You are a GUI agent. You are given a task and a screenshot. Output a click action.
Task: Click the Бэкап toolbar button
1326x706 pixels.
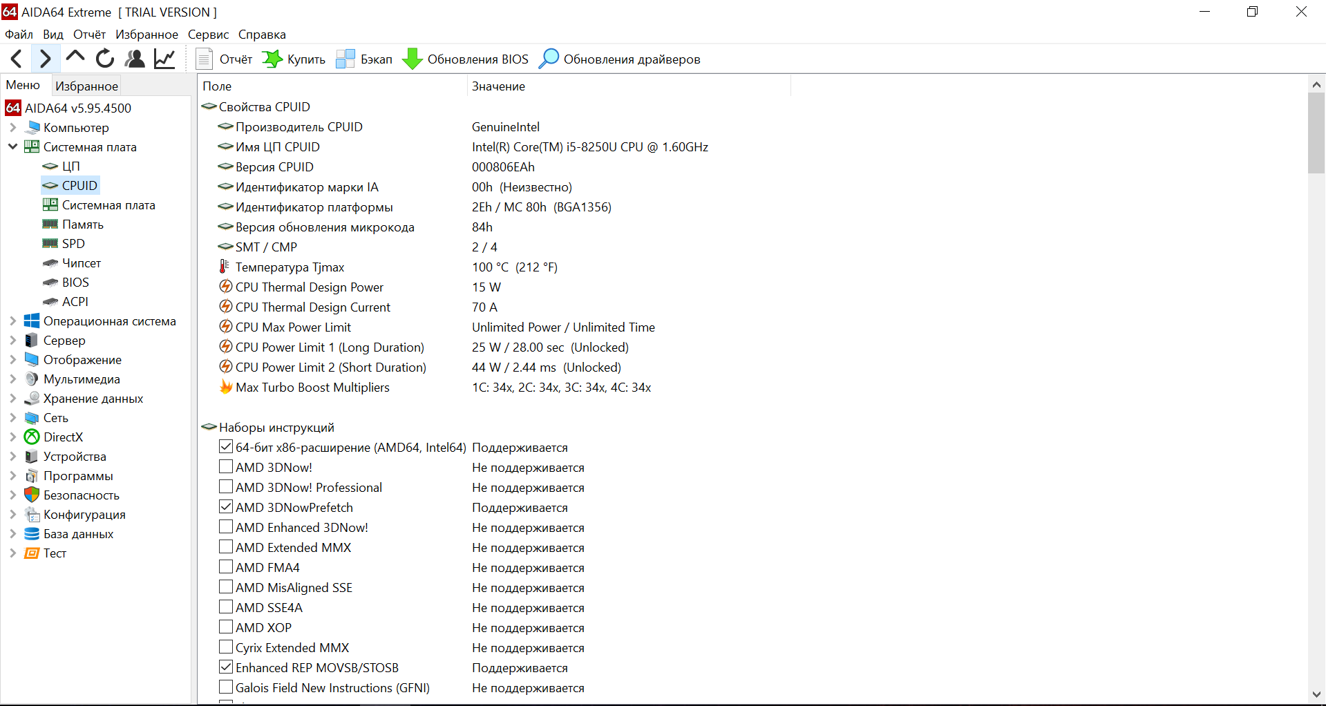[364, 59]
